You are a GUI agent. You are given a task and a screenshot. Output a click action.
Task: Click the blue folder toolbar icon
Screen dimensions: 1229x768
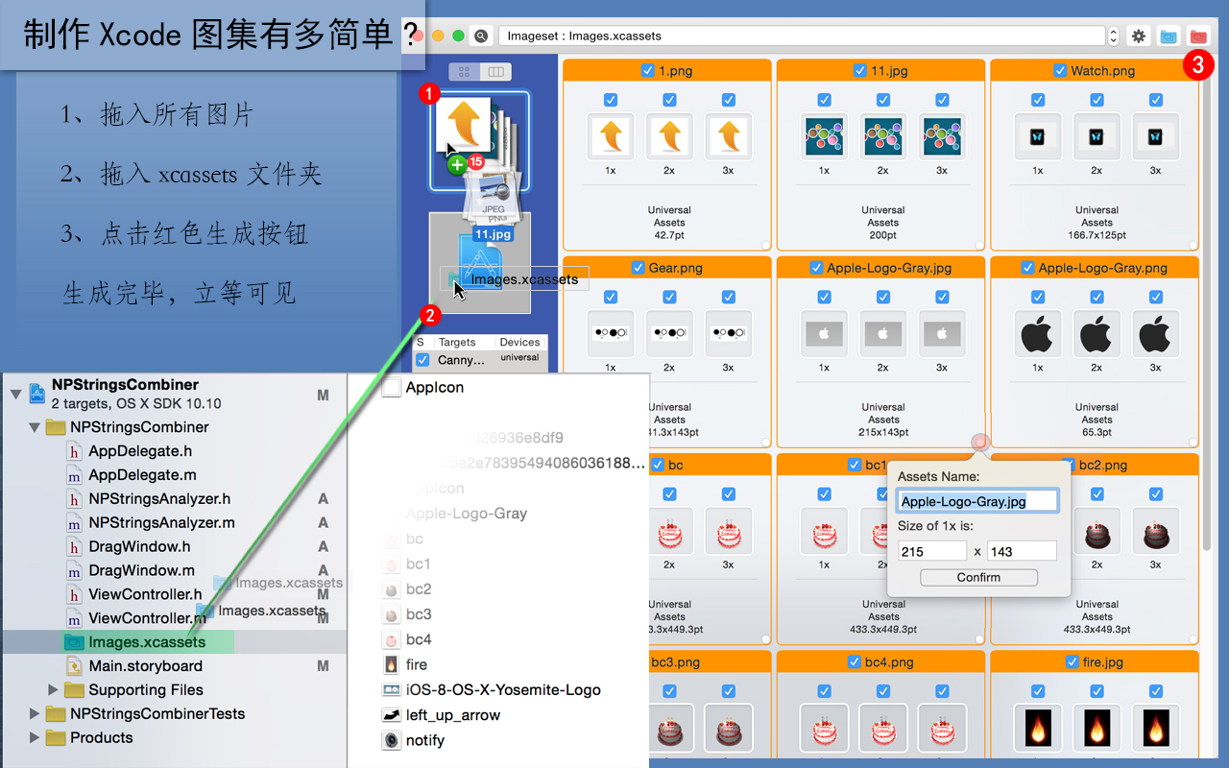[1169, 36]
